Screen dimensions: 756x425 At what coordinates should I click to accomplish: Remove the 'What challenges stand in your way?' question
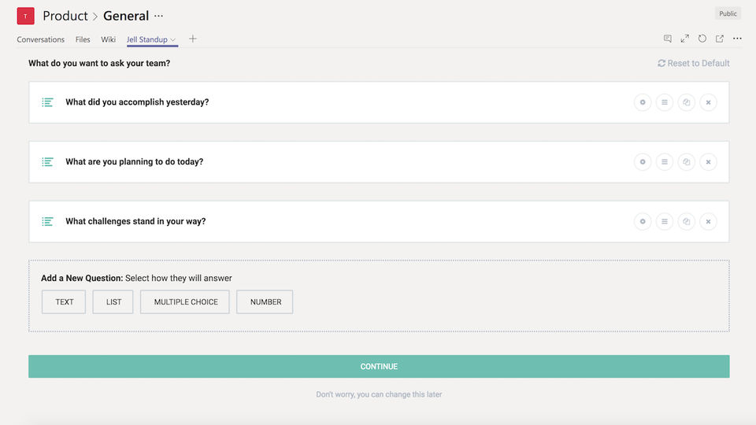pos(708,222)
